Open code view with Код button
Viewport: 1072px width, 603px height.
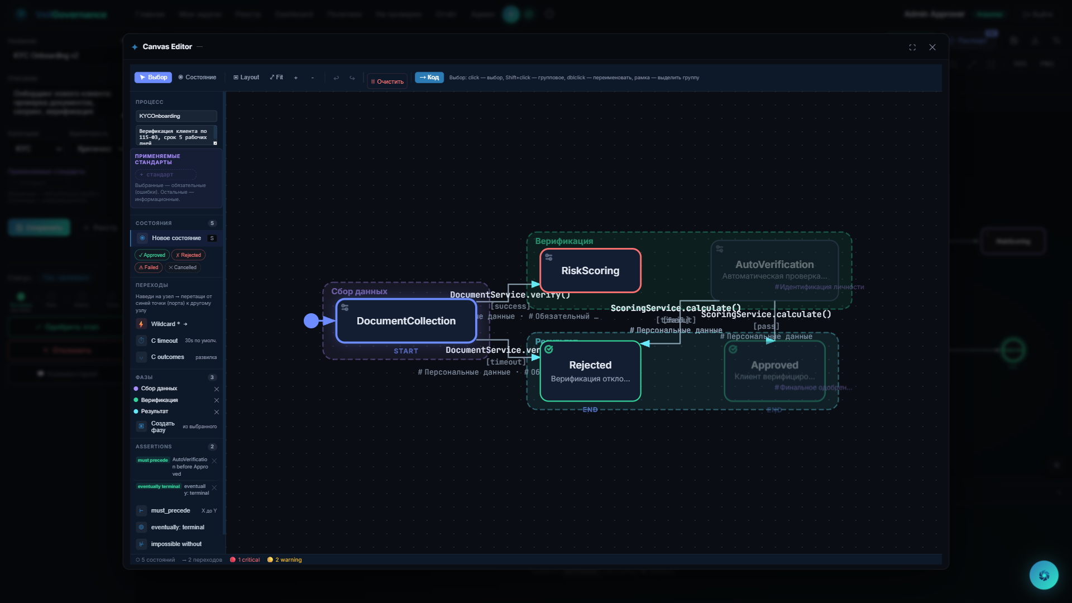tap(429, 78)
